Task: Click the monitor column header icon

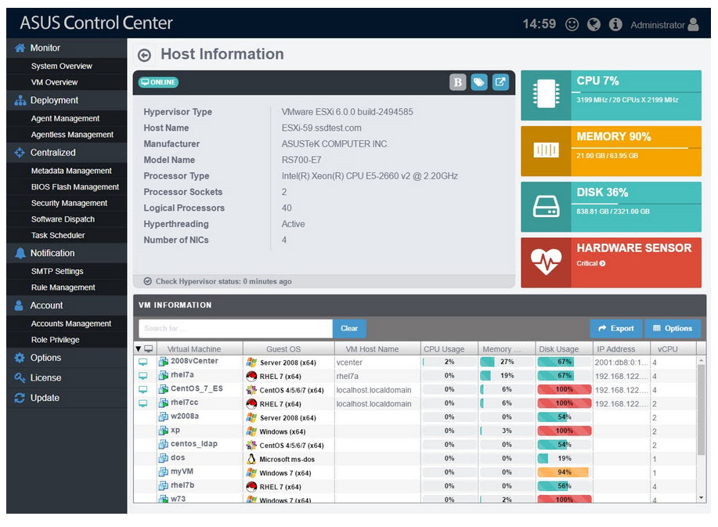Action: 148,349
